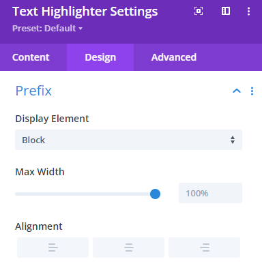Viewport: 262px width, 270px height.
Task: Collapse the Prefix section with the chevron
Action: pos(237,91)
